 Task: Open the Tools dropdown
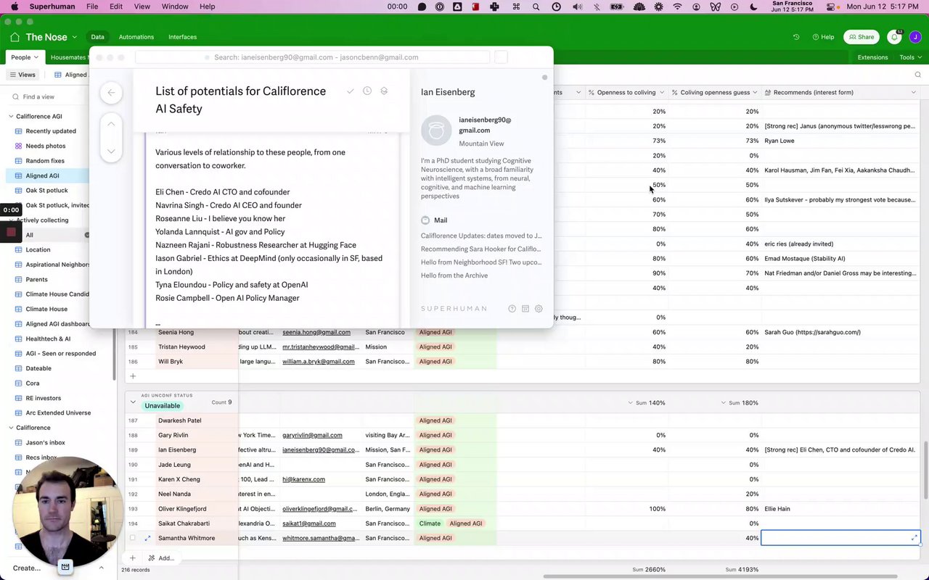(910, 57)
